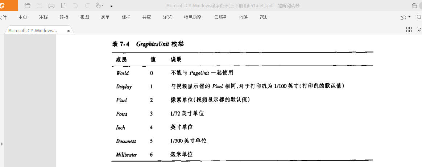Click the orange Foxit logo button

[9, 5]
